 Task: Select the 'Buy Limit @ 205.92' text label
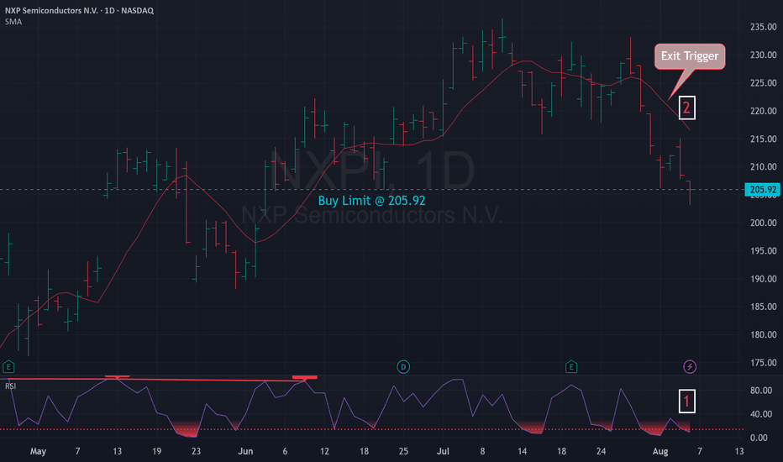[371, 201]
